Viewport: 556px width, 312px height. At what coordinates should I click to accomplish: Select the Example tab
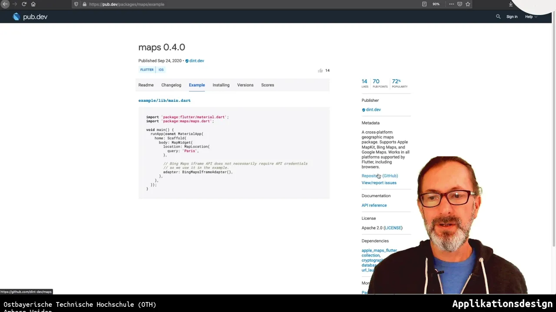197,85
